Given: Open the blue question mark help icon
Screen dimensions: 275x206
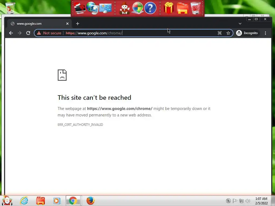Looking at the screenshot, I should click(150, 8).
